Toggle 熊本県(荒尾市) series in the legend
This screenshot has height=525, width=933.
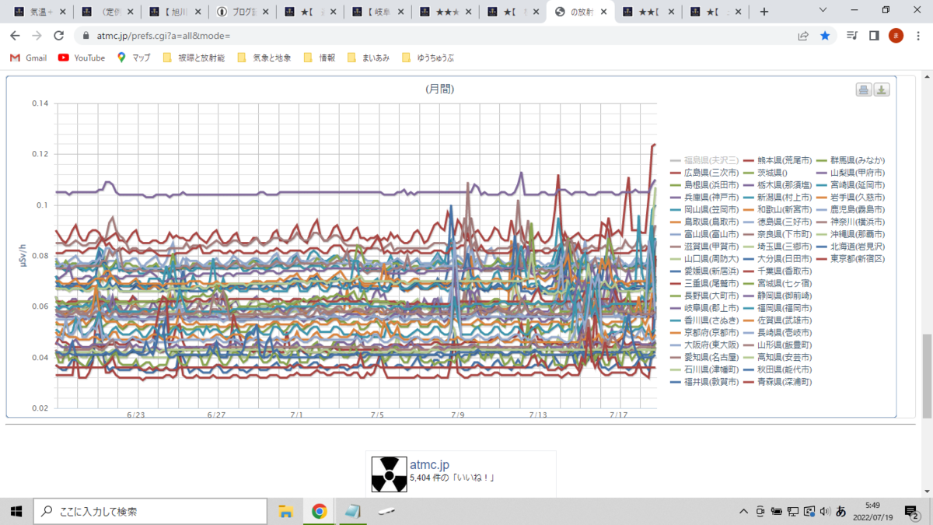click(777, 160)
